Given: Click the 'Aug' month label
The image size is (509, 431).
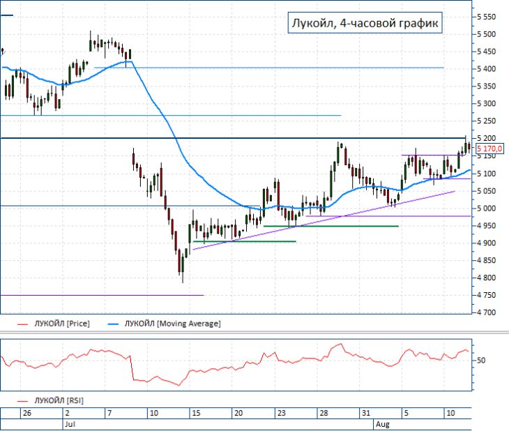Looking at the screenshot, I should pyautogui.click(x=383, y=425).
